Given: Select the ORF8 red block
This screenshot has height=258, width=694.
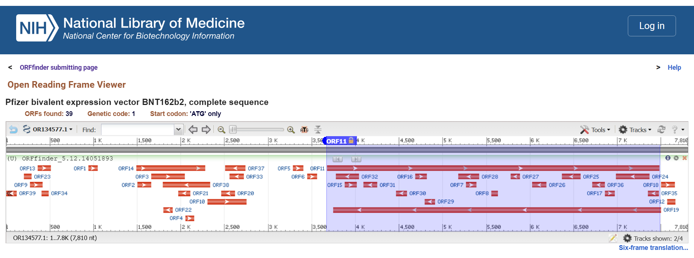Looking at the screenshot, I should pyautogui.click(x=494, y=193).
